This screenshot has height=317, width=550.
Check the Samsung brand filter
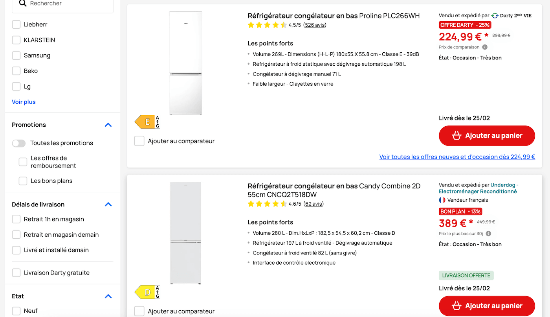pos(16,55)
